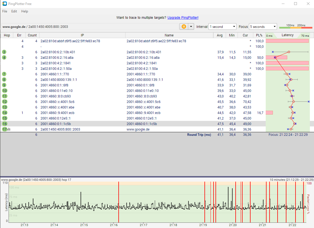Sort by the Count column header

point(32,35)
